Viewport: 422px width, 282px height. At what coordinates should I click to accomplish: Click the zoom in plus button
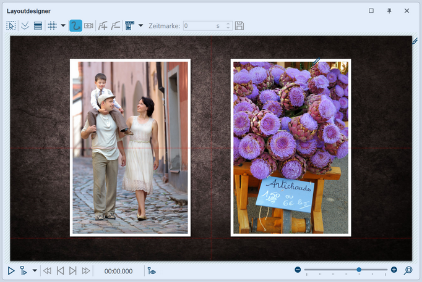394,270
